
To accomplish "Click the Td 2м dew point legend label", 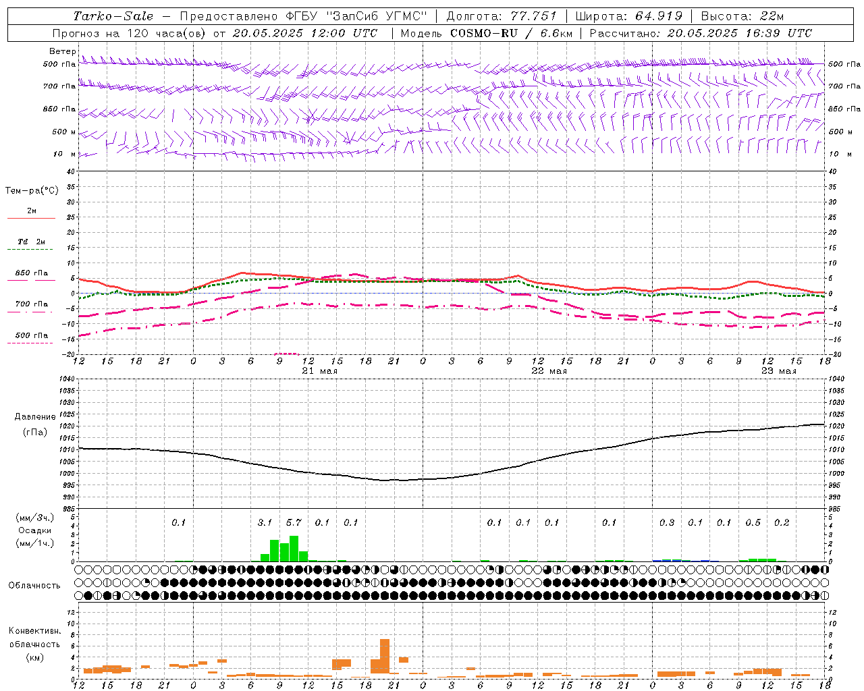I will tap(32, 242).
